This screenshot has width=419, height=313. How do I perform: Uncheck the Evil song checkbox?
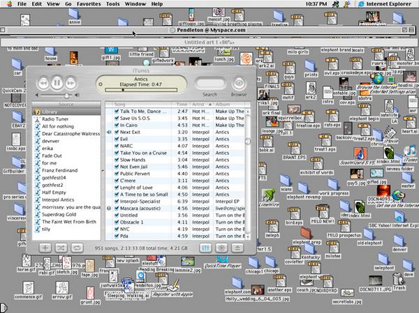coord(117,139)
